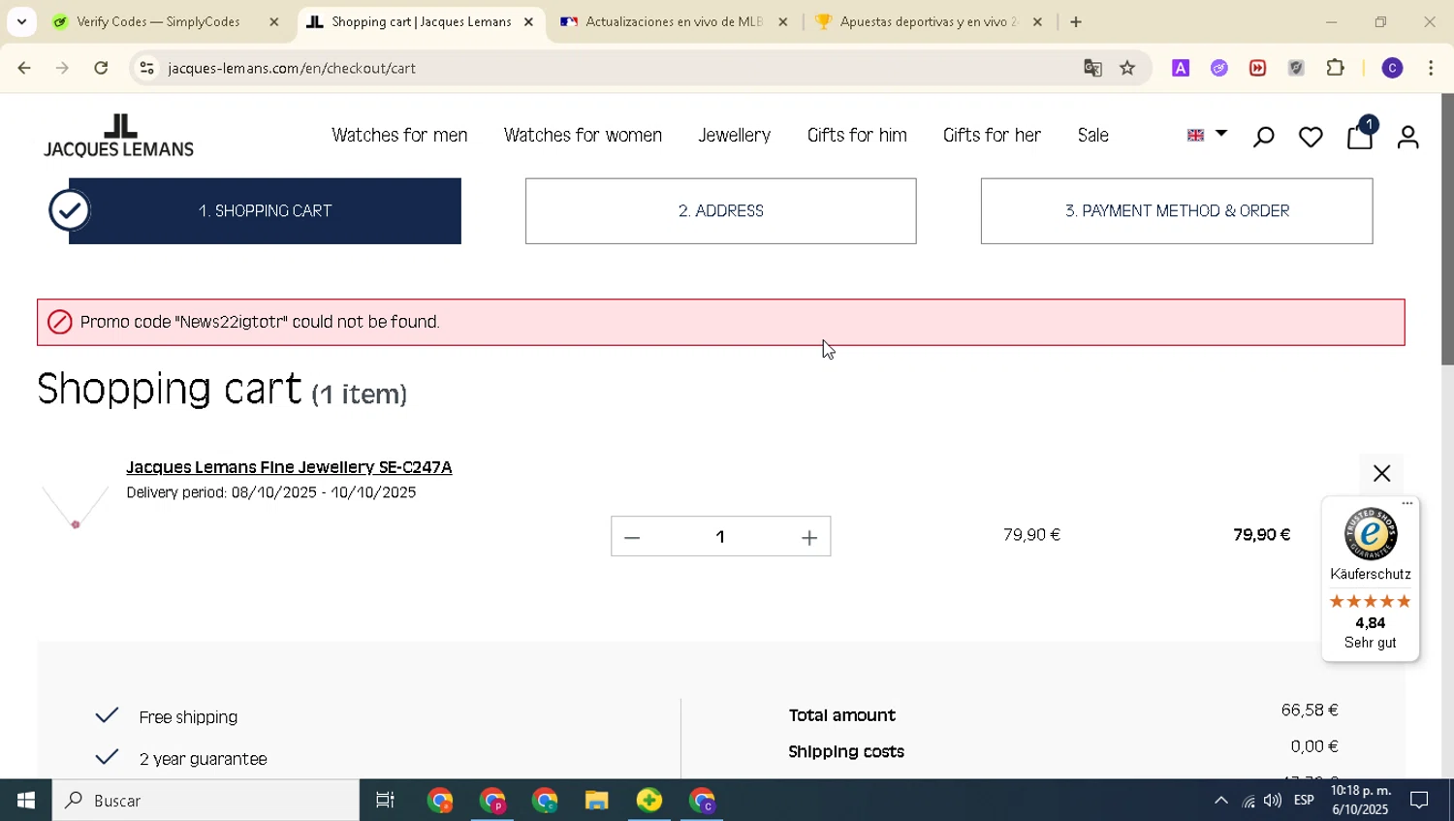Bookmark this page with the star

point(1127,68)
